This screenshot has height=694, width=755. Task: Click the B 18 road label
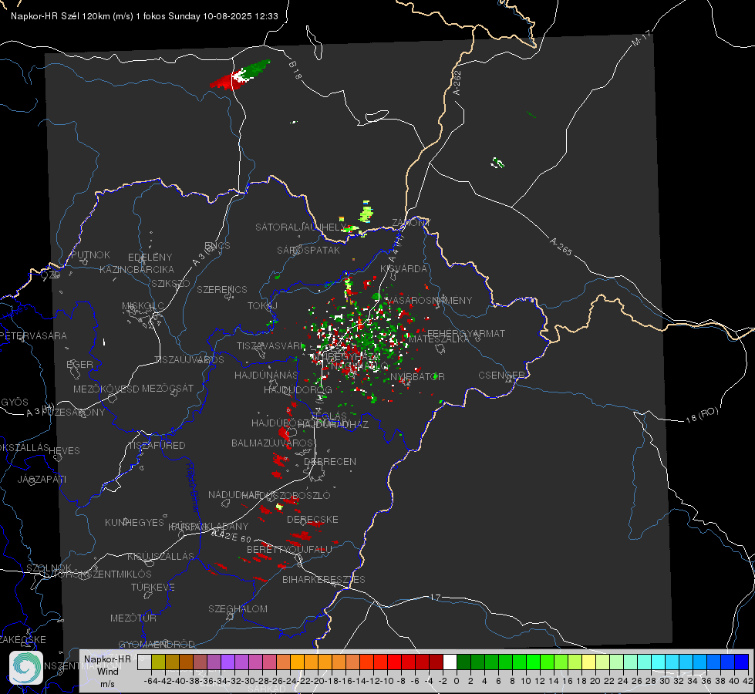point(295,70)
